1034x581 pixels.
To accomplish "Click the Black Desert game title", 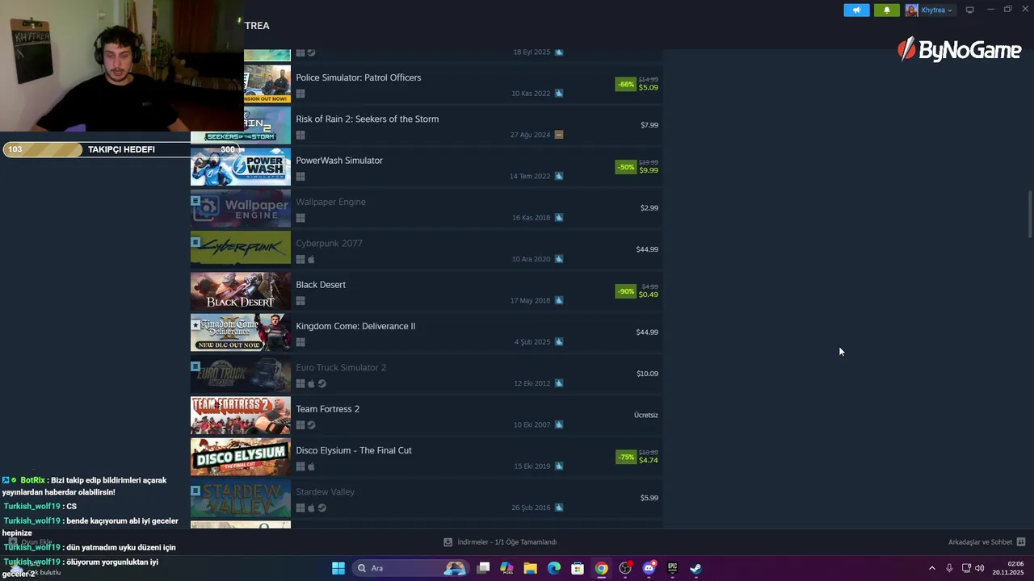I will point(321,285).
